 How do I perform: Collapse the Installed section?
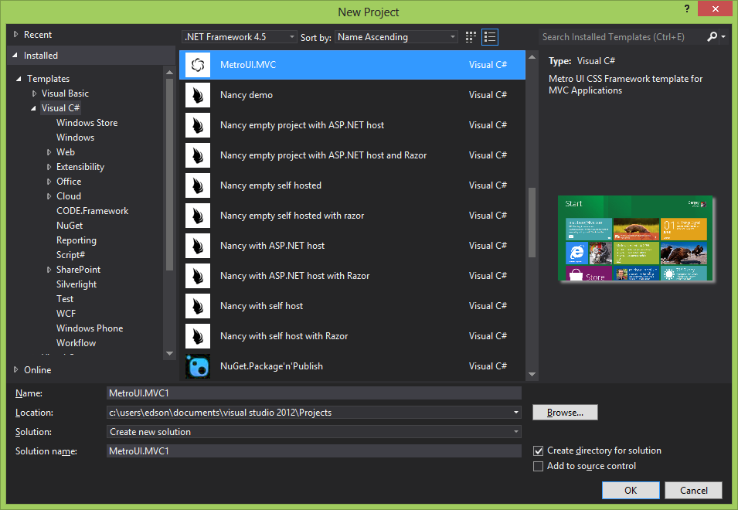[x=15, y=56]
